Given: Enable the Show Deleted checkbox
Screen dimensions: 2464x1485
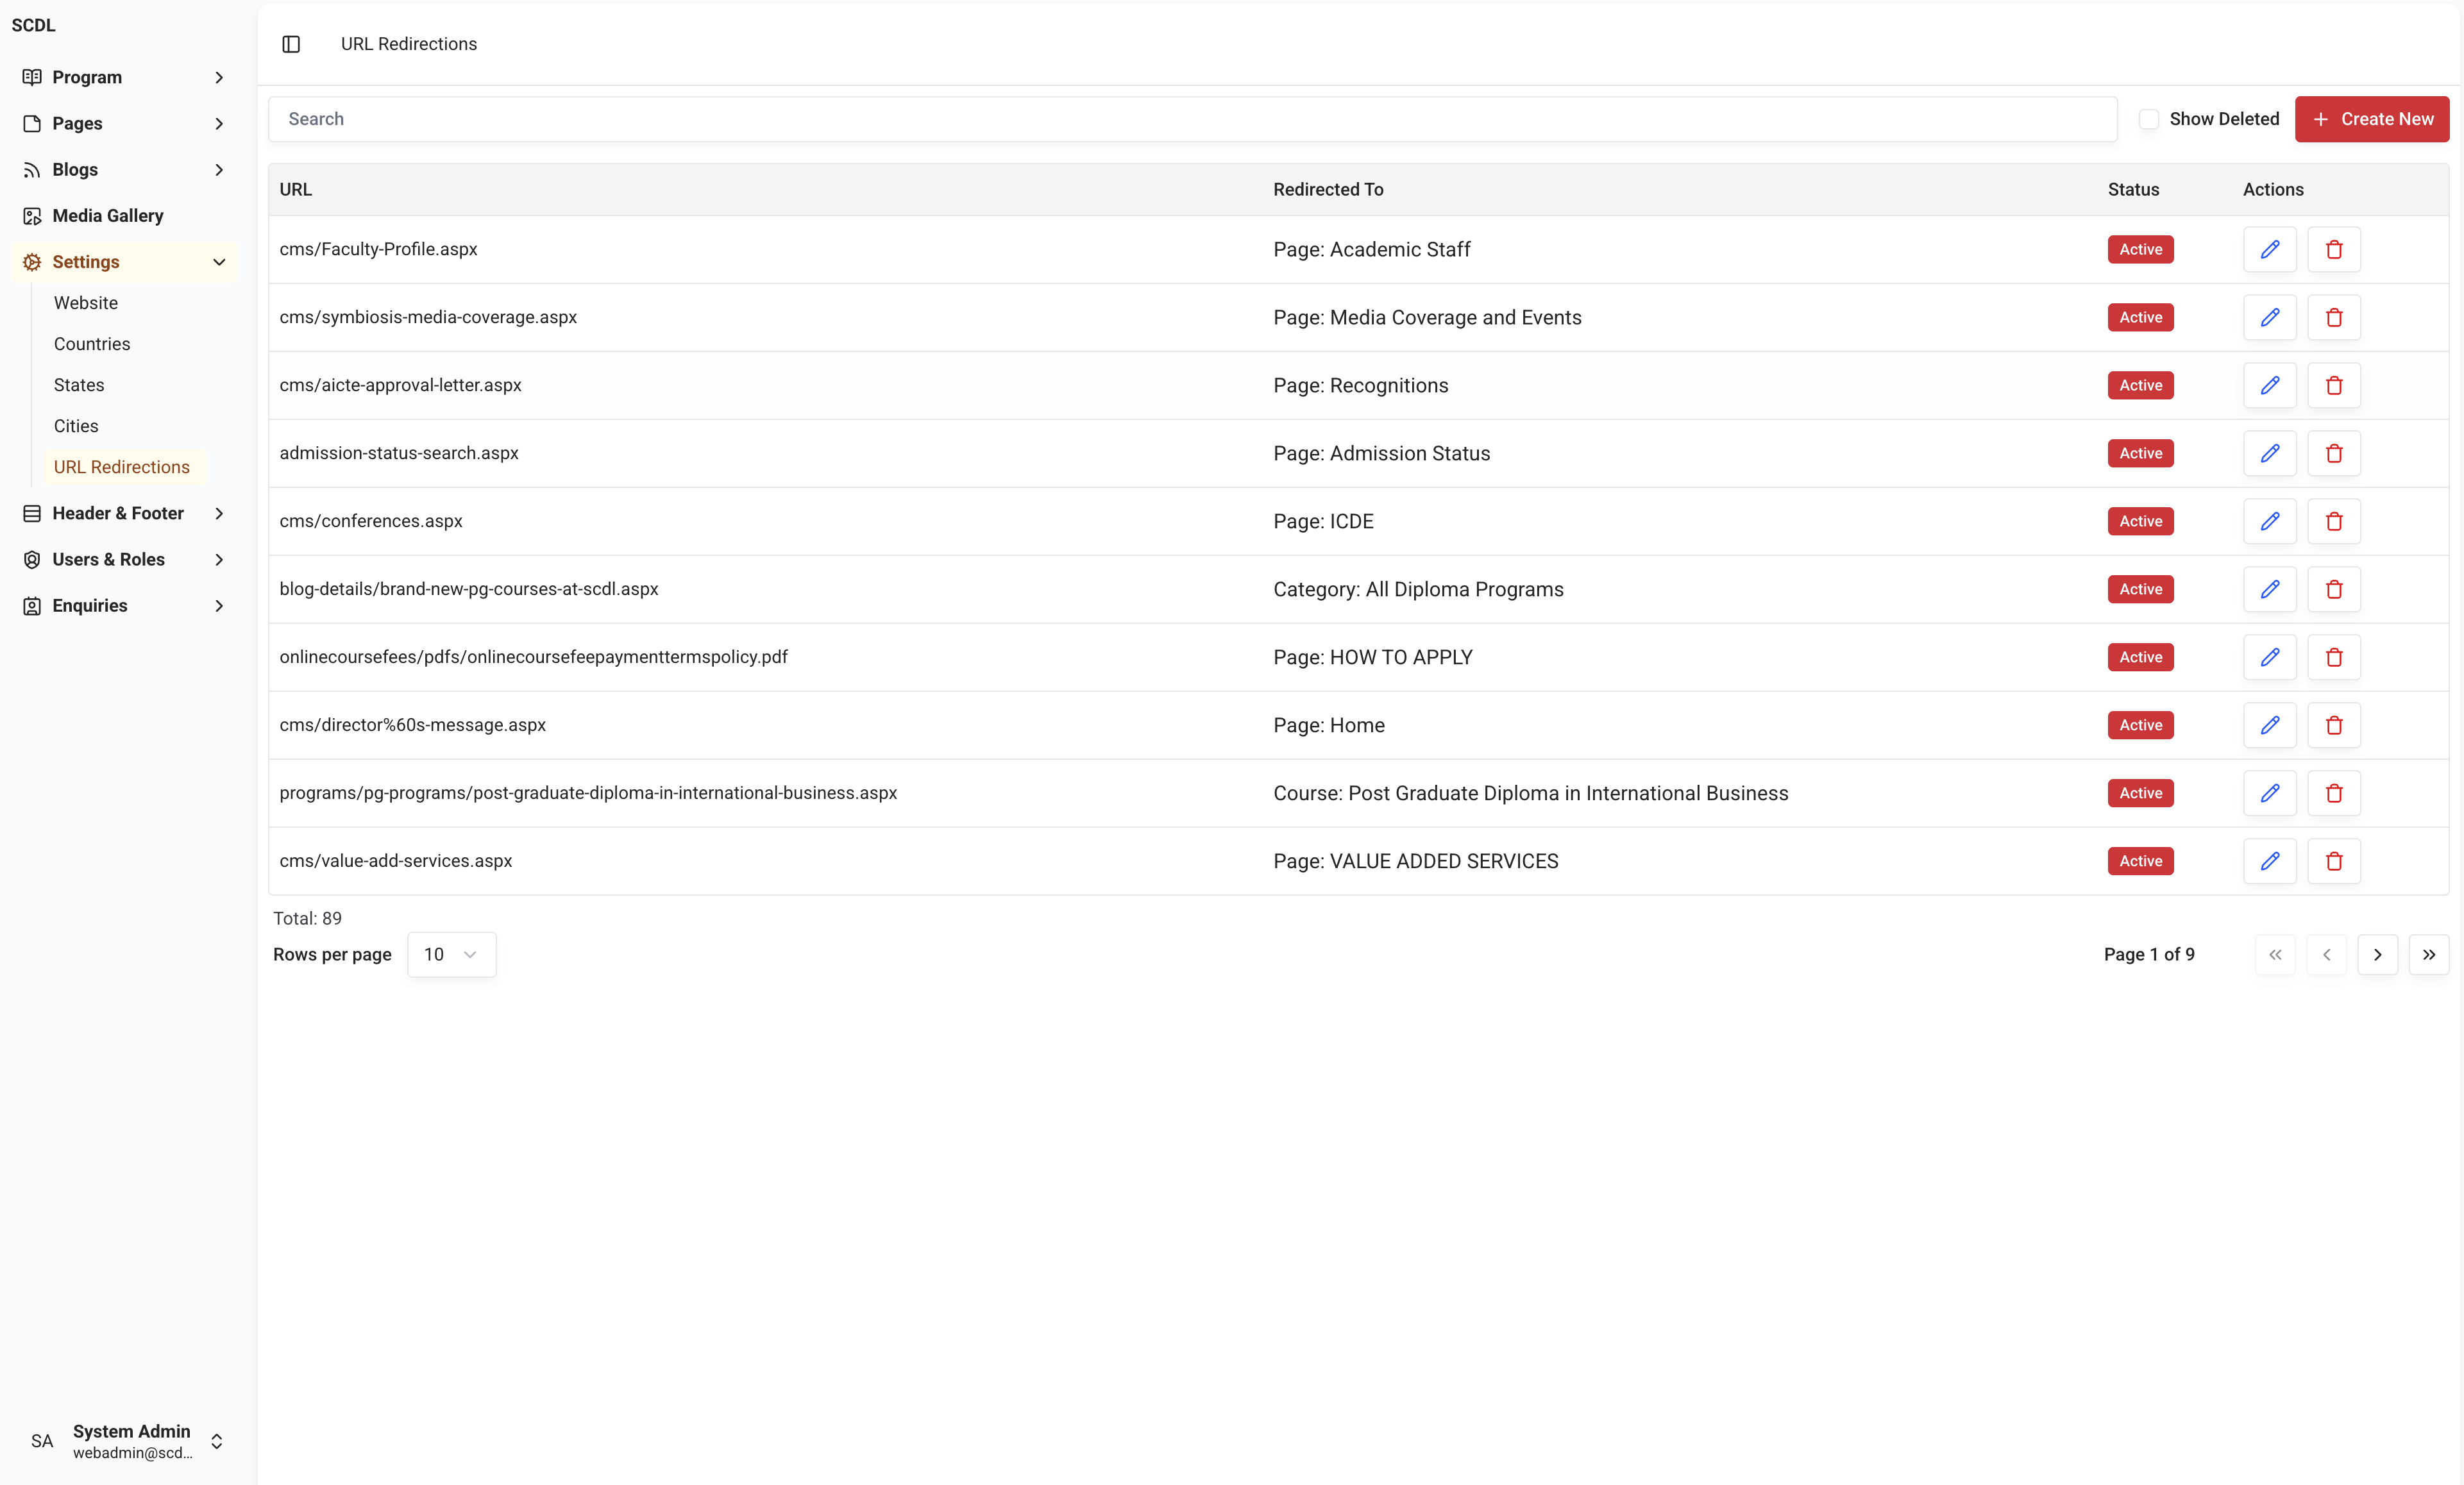Looking at the screenshot, I should 2149,118.
